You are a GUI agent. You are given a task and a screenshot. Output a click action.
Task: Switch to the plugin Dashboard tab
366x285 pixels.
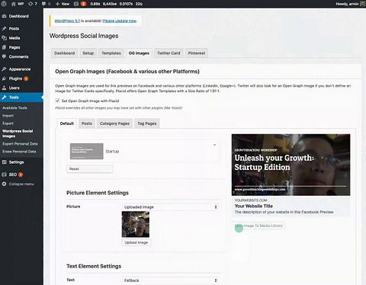point(65,53)
